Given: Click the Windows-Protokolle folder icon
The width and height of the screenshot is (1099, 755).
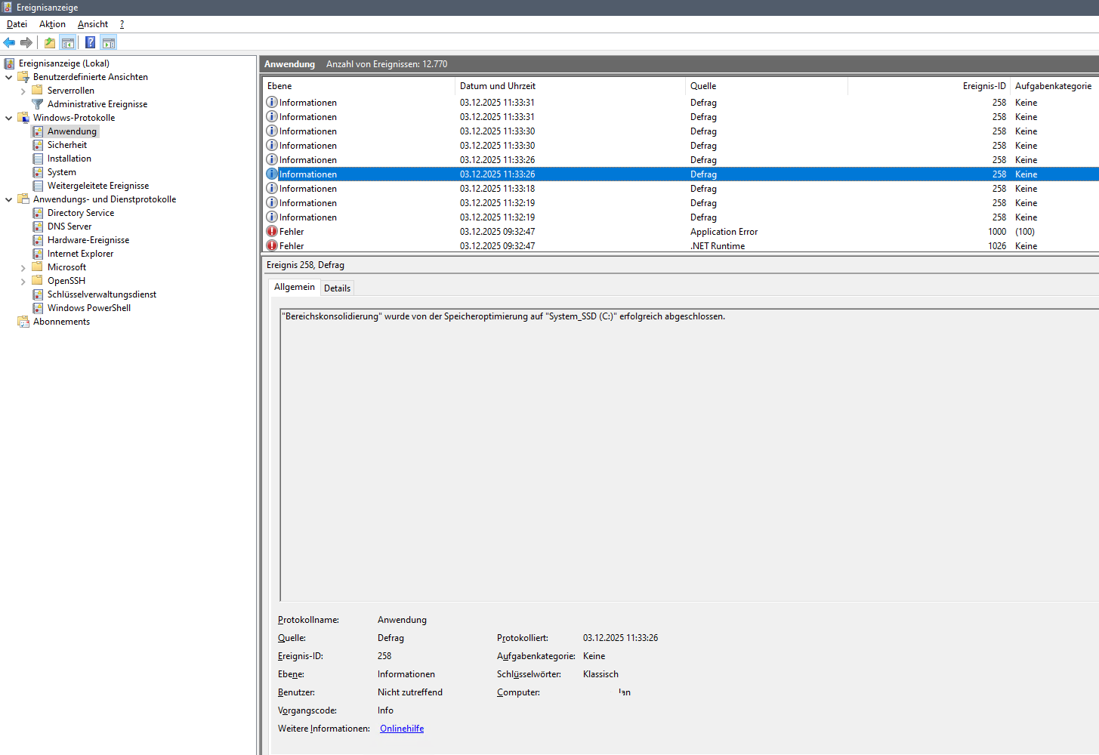Looking at the screenshot, I should click(x=23, y=118).
